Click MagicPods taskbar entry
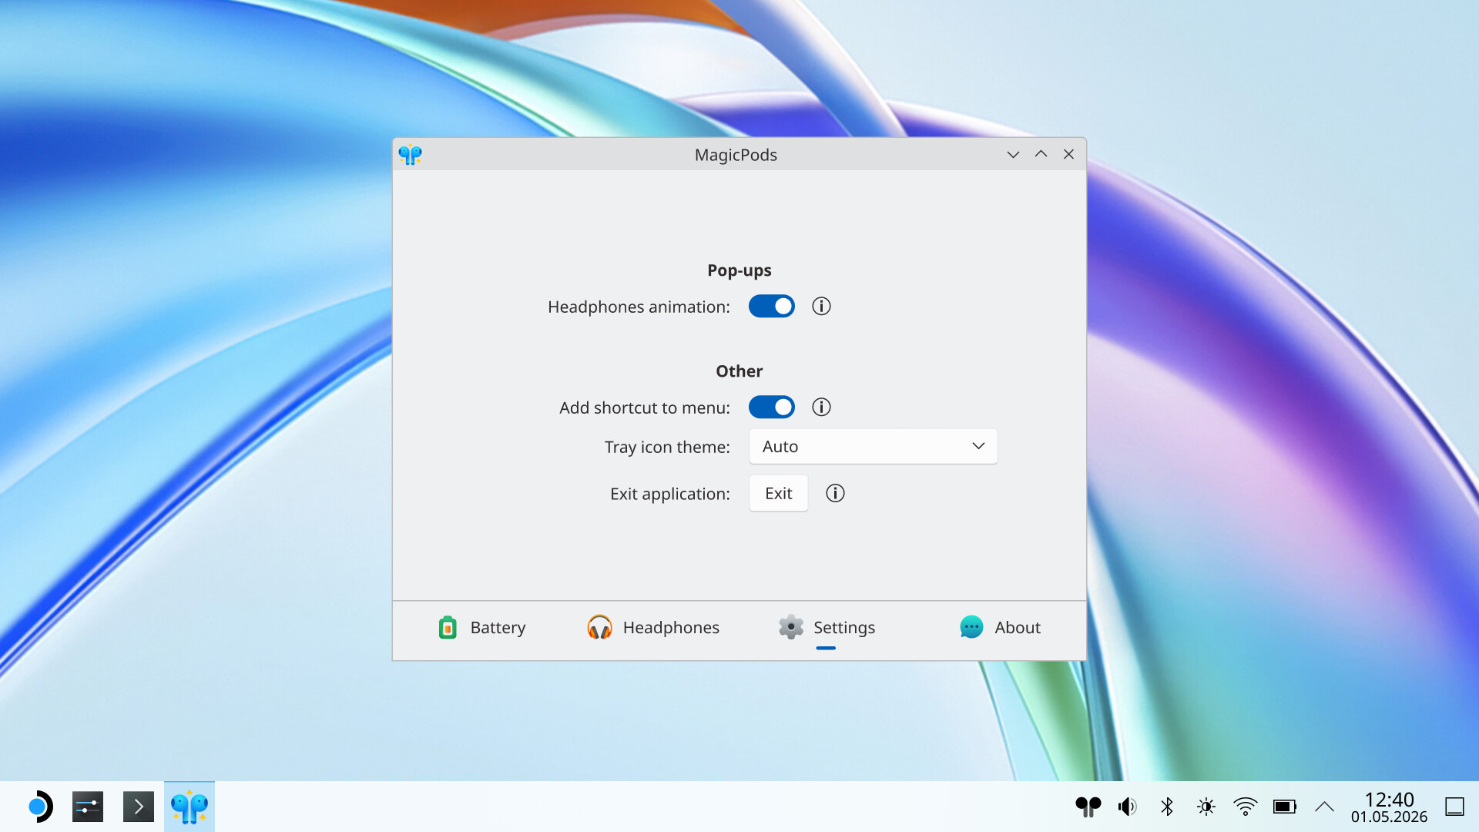Viewport: 1479px width, 832px height. [189, 807]
